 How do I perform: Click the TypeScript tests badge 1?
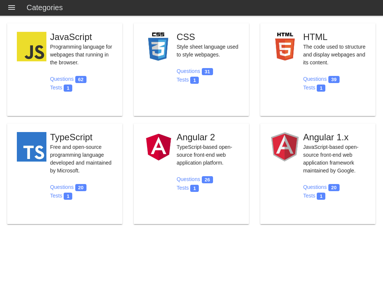[68, 196]
